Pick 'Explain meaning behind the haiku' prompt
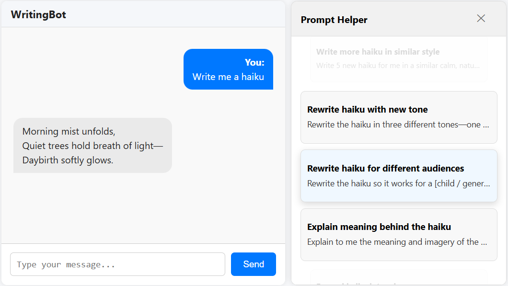 pos(399,234)
